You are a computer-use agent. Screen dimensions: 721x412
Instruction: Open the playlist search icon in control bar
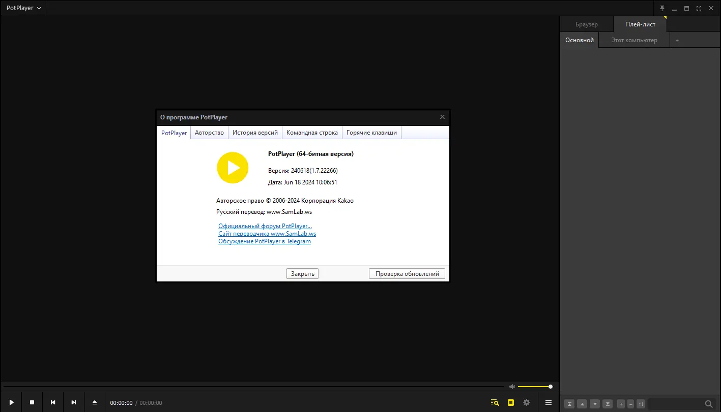[495, 402]
